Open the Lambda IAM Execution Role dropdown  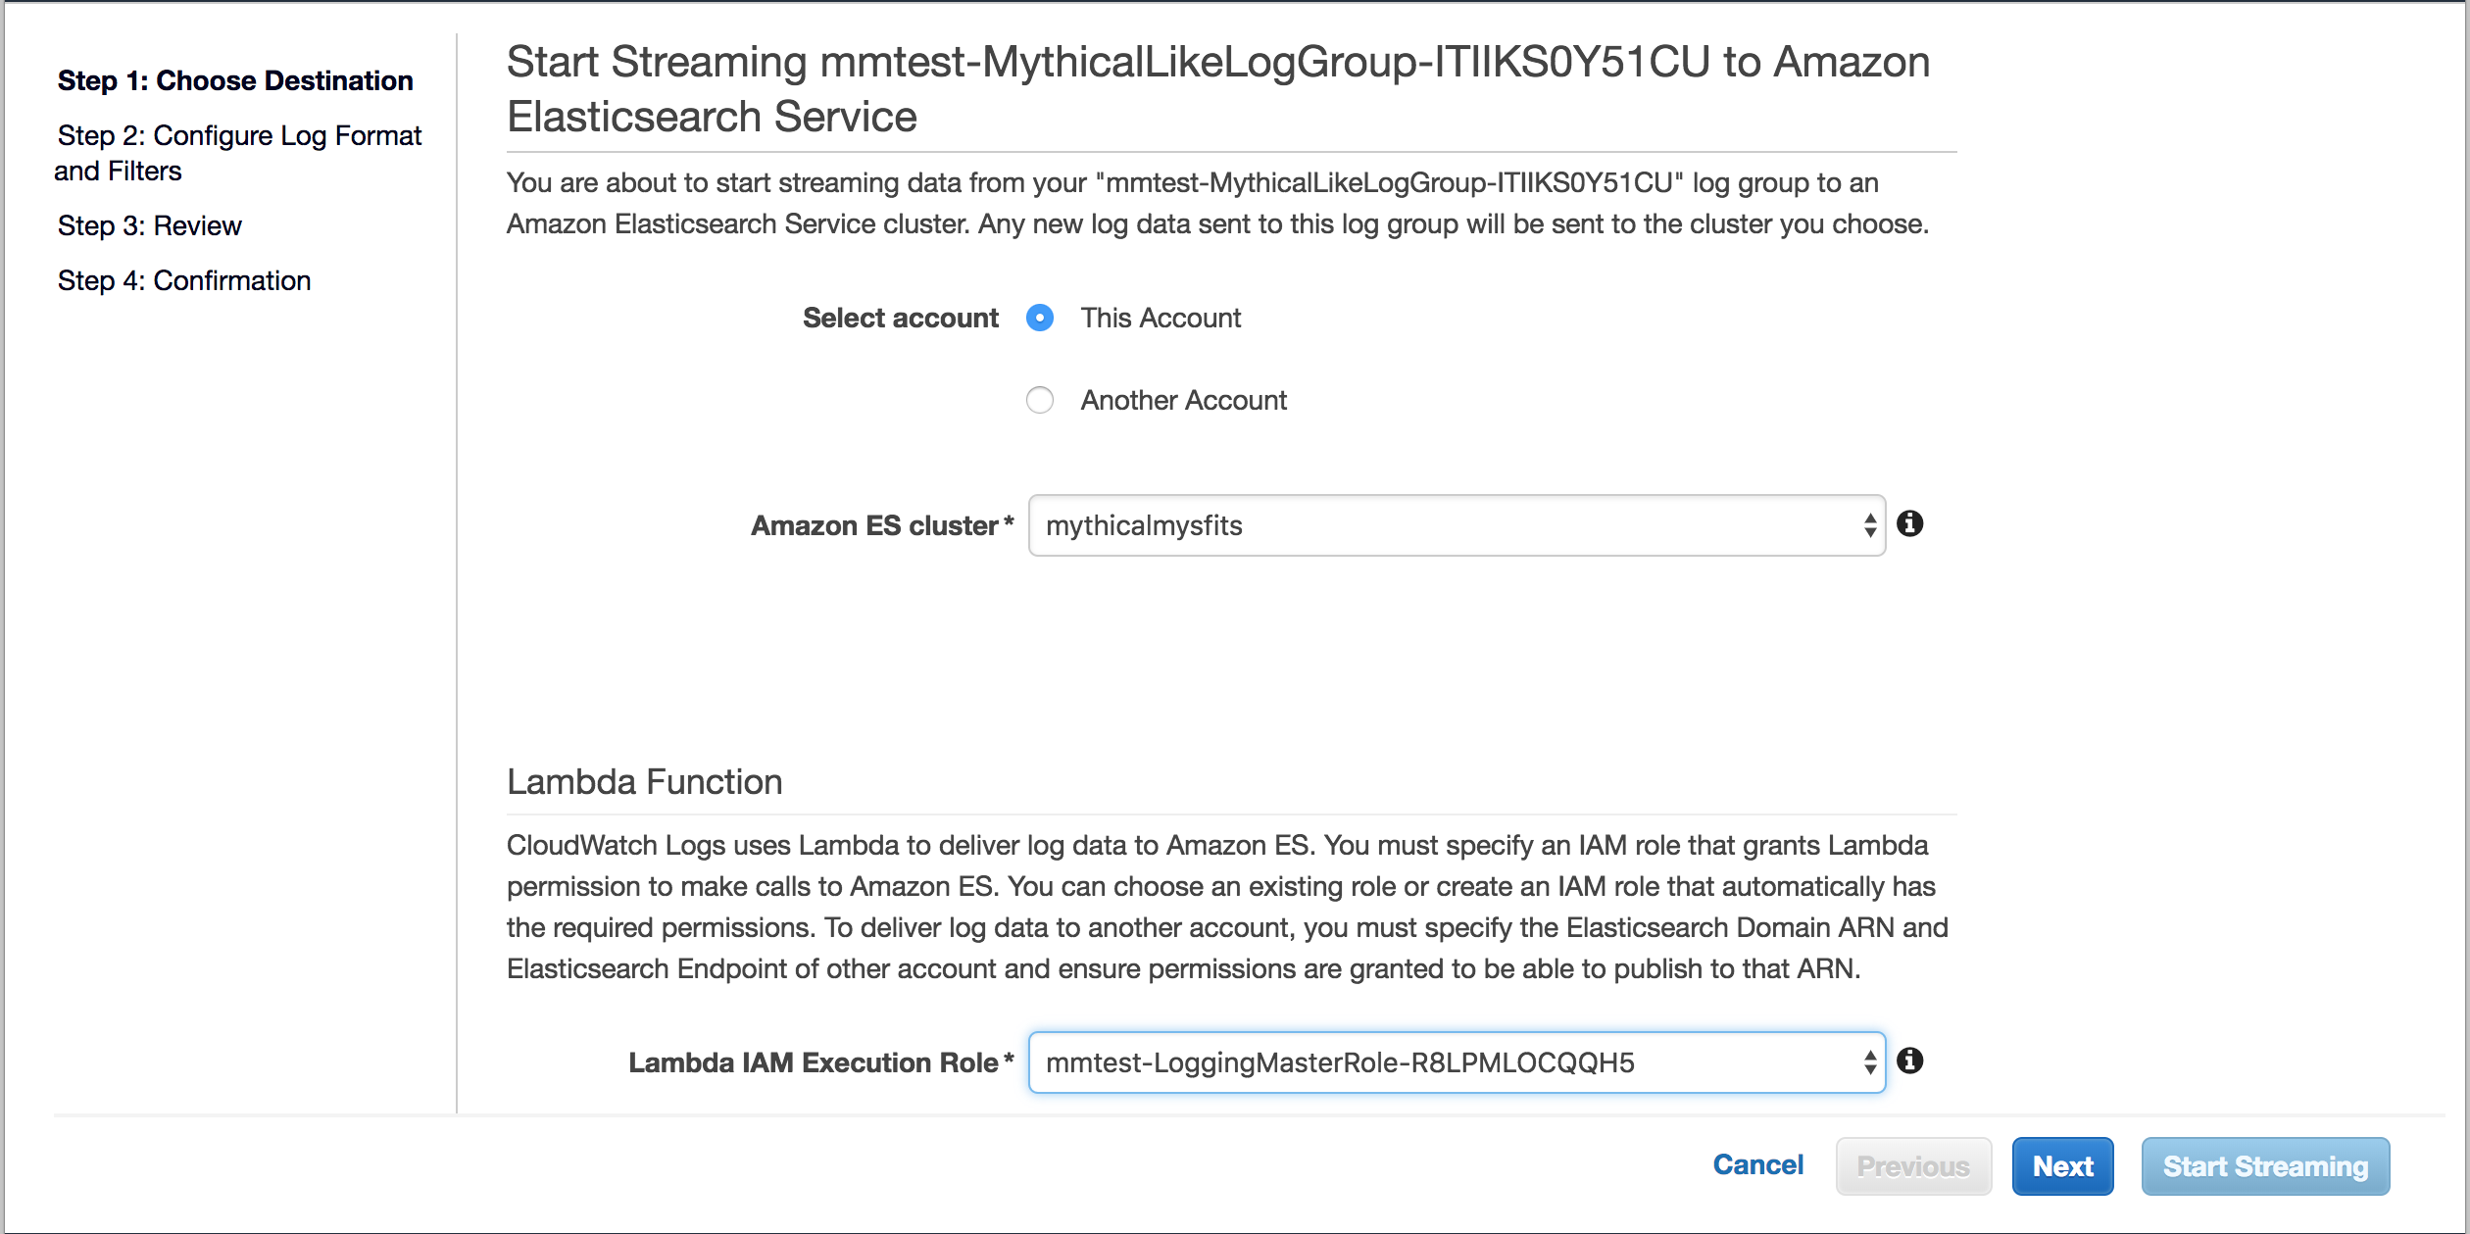coord(1457,1062)
